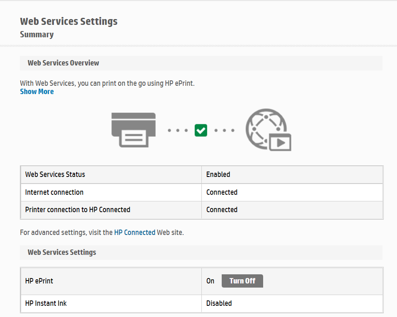Click the Internet connection row
The width and height of the screenshot is (397, 317).
54,192
